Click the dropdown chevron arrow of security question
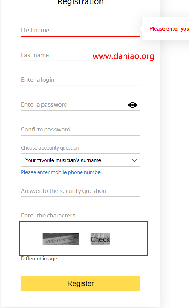The image size is (189, 308). [x=134, y=160]
